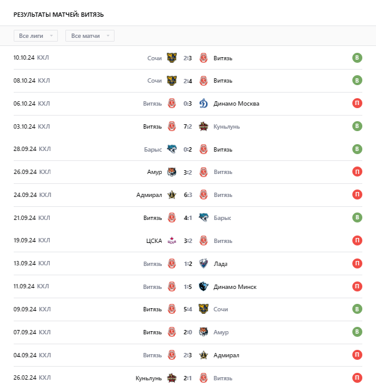Click CSKA star logo in 19.09.24 match

tap(172, 240)
